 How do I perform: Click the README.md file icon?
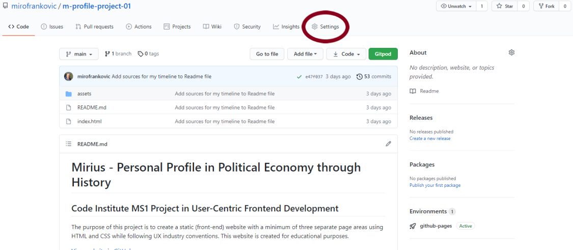pos(68,107)
